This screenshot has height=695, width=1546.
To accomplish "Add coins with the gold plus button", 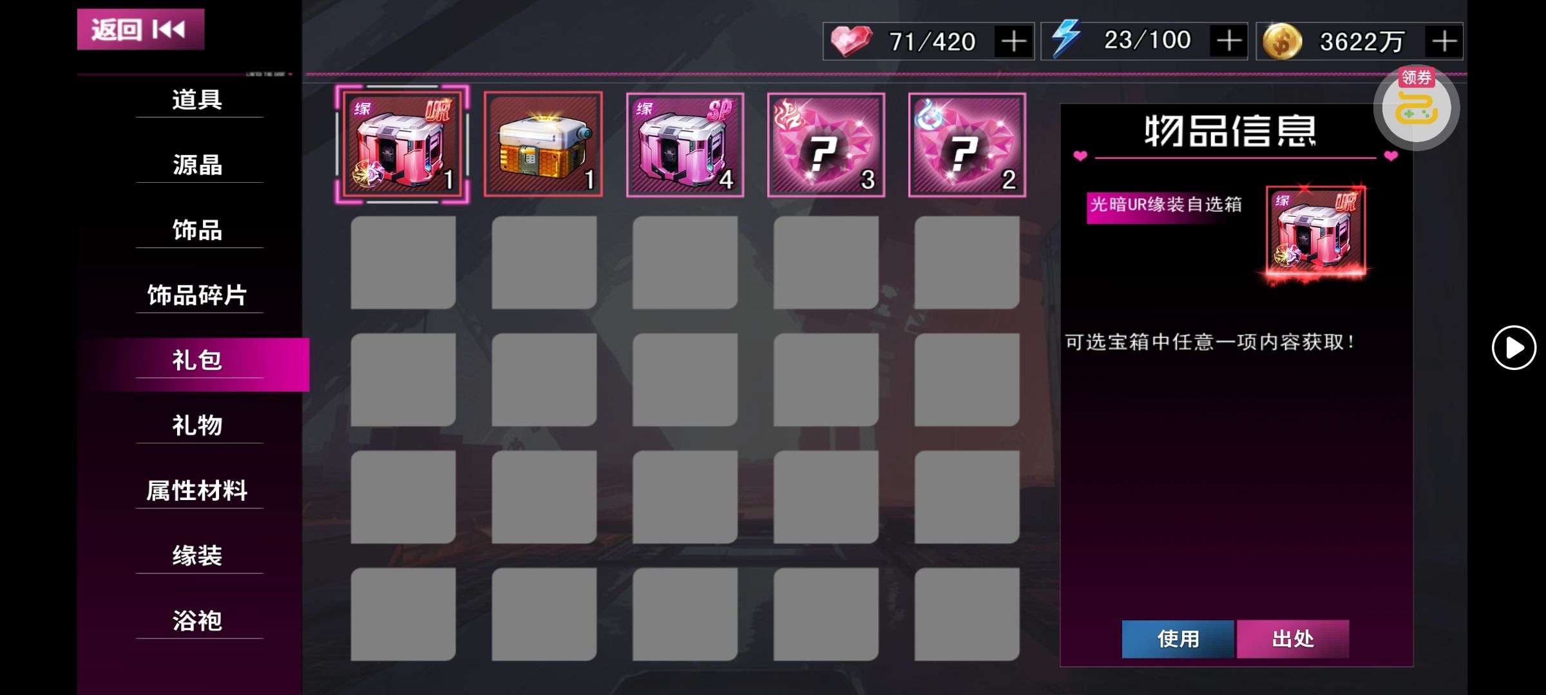I will coord(1444,42).
